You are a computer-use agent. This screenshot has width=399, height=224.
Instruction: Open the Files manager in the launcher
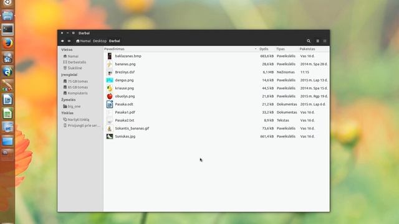pyautogui.click(x=7, y=16)
